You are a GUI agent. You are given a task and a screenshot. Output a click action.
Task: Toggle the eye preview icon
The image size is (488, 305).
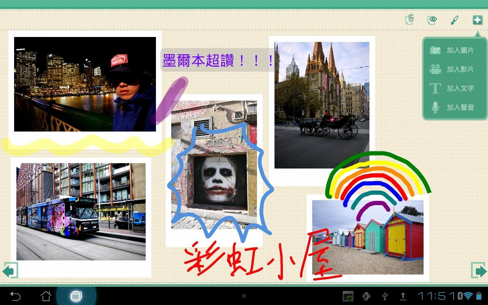(432, 20)
